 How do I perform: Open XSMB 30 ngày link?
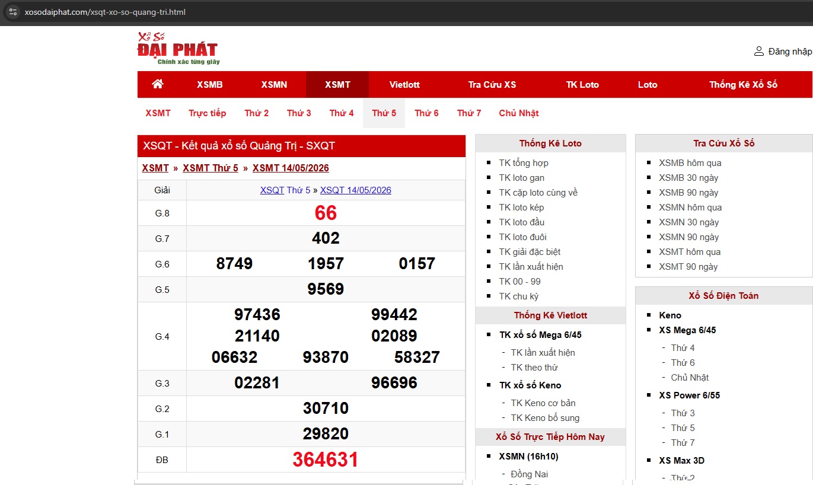click(x=688, y=178)
